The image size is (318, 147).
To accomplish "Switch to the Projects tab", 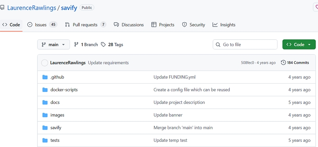I will [163, 25].
